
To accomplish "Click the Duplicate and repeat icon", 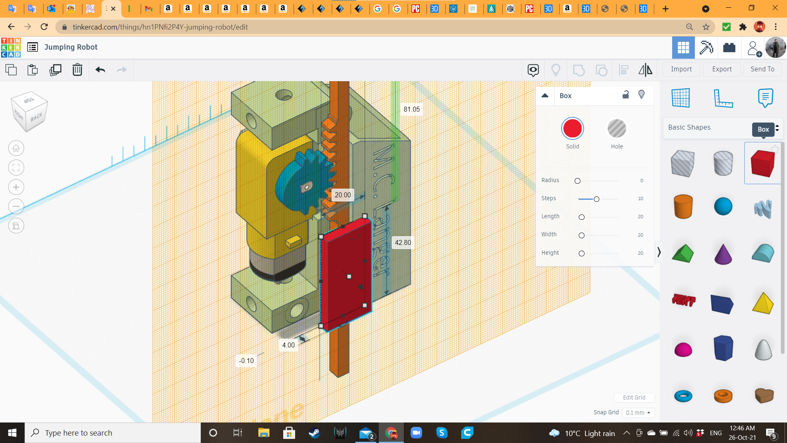I will pos(55,70).
